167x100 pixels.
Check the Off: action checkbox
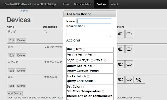pyautogui.click(x=84, y=49)
